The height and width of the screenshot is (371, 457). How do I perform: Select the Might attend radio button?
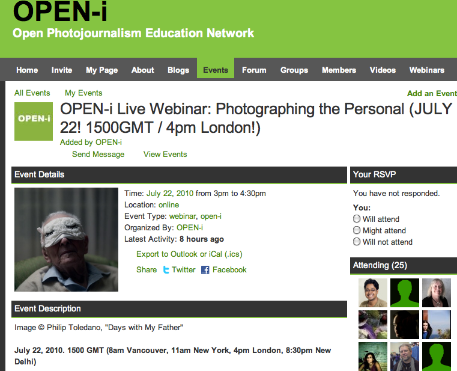[x=357, y=230]
